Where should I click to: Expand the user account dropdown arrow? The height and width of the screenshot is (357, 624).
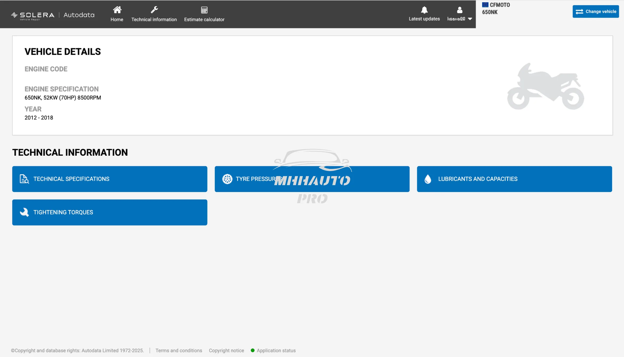point(470,19)
